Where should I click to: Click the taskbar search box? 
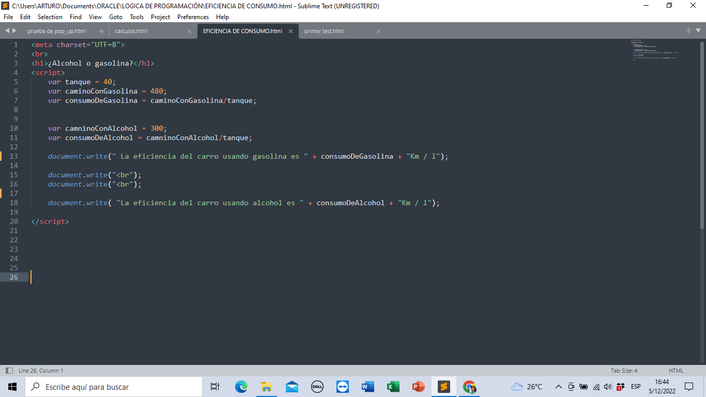pyautogui.click(x=114, y=387)
